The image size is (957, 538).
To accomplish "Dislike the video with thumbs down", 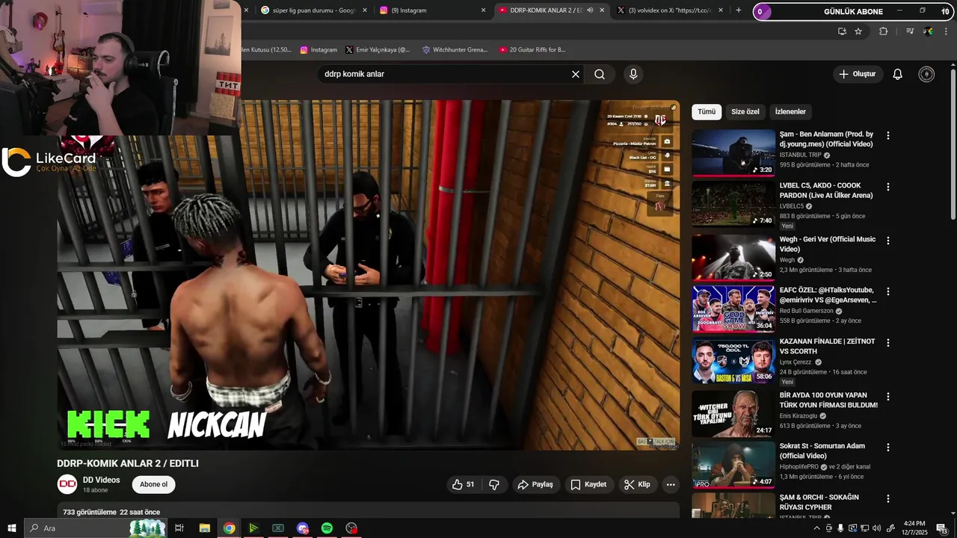I will tap(494, 484).
